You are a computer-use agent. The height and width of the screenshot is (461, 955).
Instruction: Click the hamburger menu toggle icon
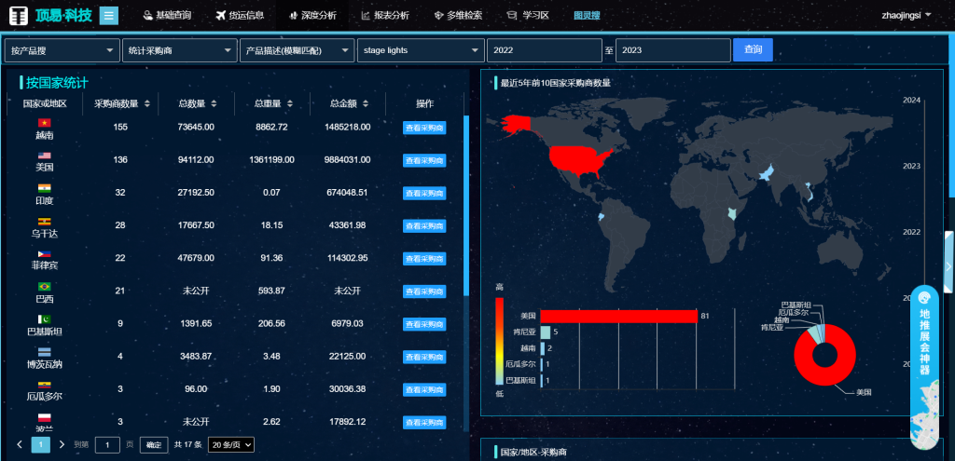coord(109,16)
